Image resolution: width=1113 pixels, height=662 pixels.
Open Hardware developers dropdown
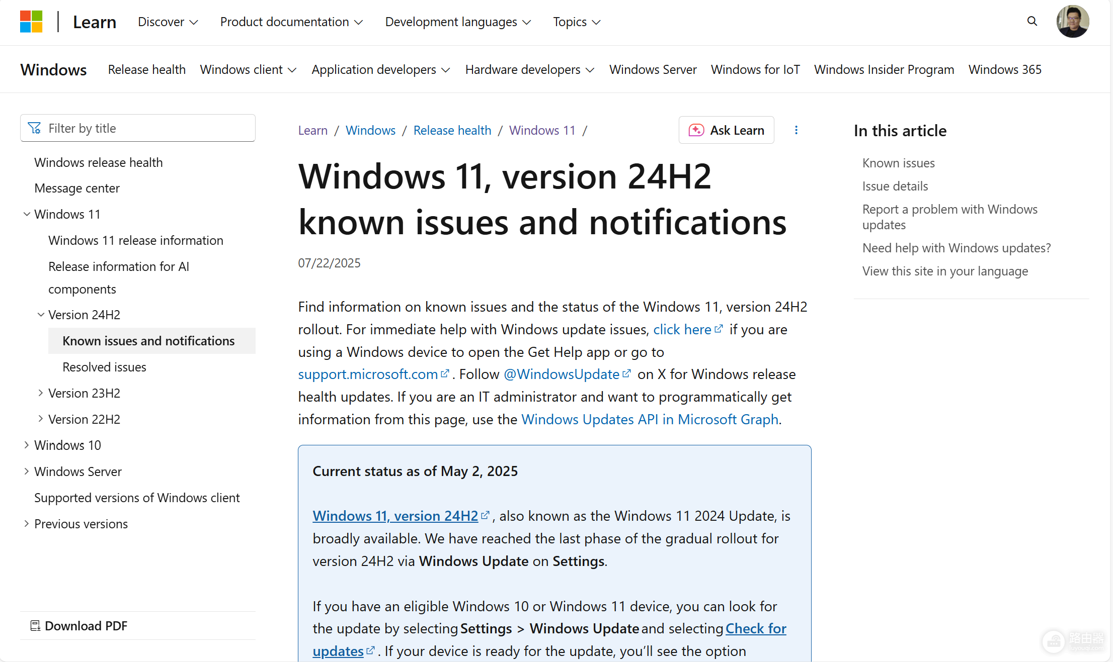pos(529,69)
